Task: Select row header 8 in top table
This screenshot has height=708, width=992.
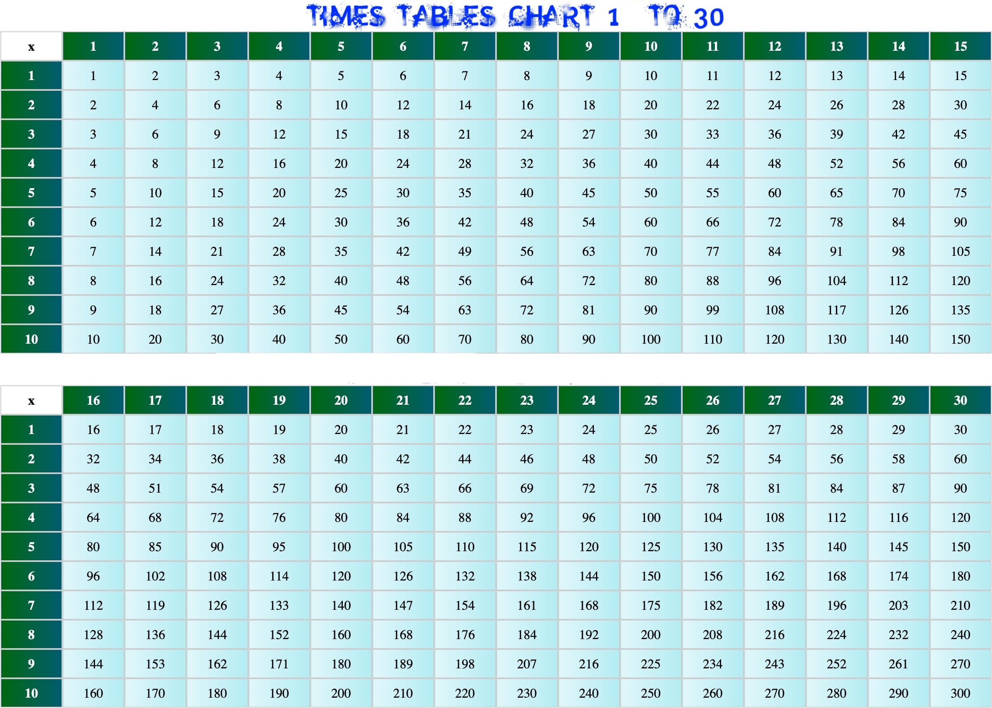Action: 31,281
